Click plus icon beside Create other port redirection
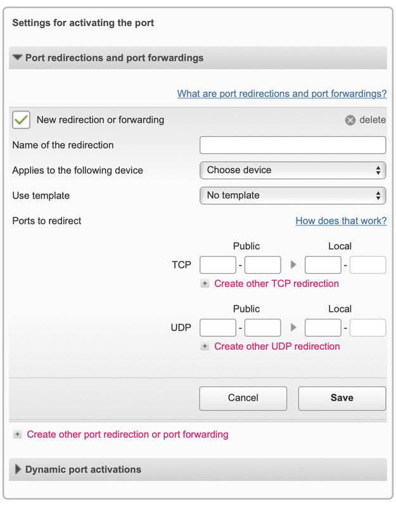 pyautogui.click(x=18, y=435)
